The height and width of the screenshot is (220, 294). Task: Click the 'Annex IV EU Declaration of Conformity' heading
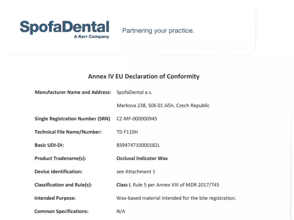click(x=144, y=76)
